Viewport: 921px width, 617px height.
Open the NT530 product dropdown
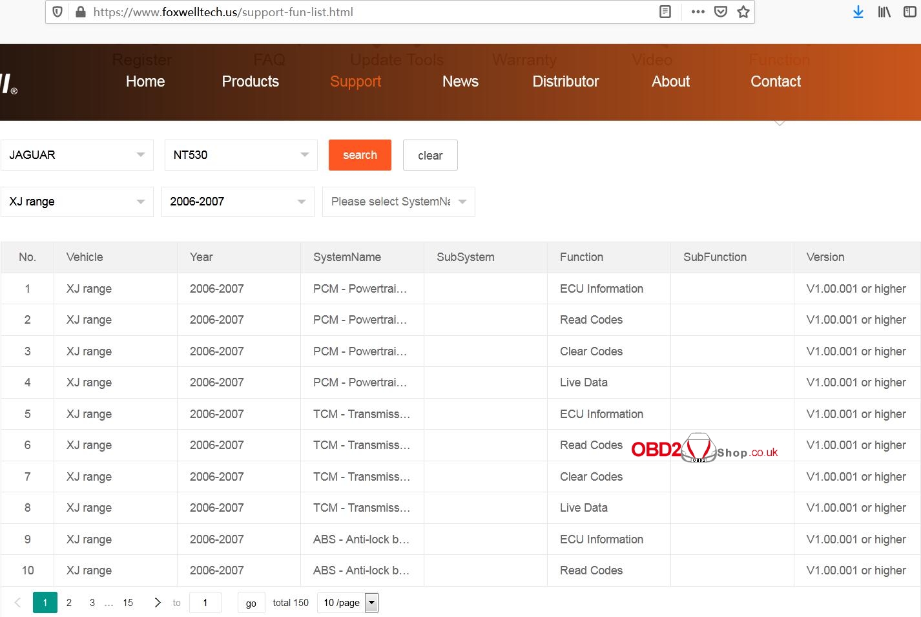pos(240,155)
